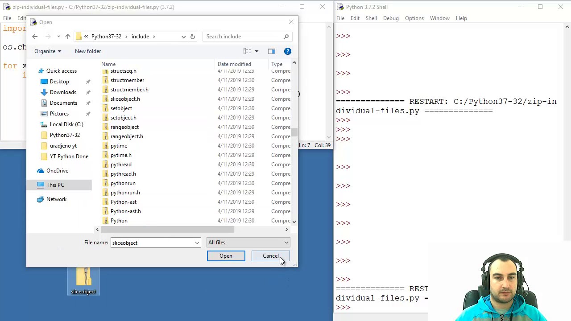Viewport: 571px width, 321px height.
Task: Open Edit menu in Python Shell
Action: 355,18
